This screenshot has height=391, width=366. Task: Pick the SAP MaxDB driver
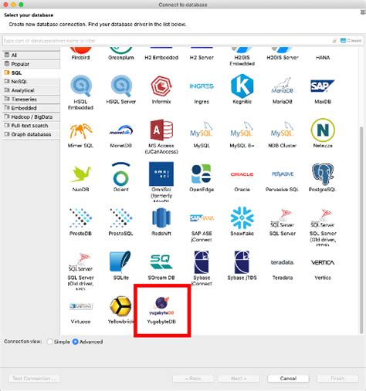(323, 90)
